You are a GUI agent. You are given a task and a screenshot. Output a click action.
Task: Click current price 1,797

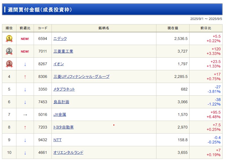click(x=182, y=64)
